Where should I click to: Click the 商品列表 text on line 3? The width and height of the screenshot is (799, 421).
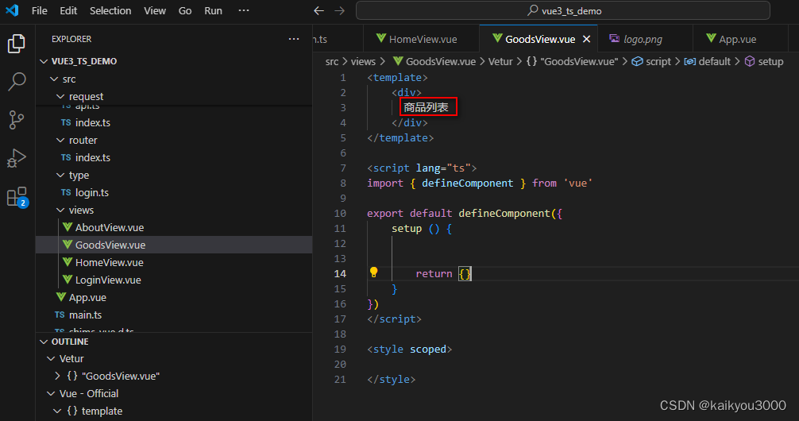[x=426, y=107]
